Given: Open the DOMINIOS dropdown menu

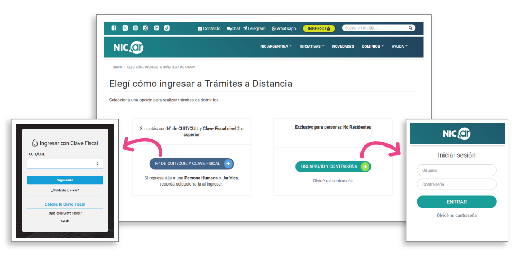Looking at the screenshot, I should click(x=373, y=46).
